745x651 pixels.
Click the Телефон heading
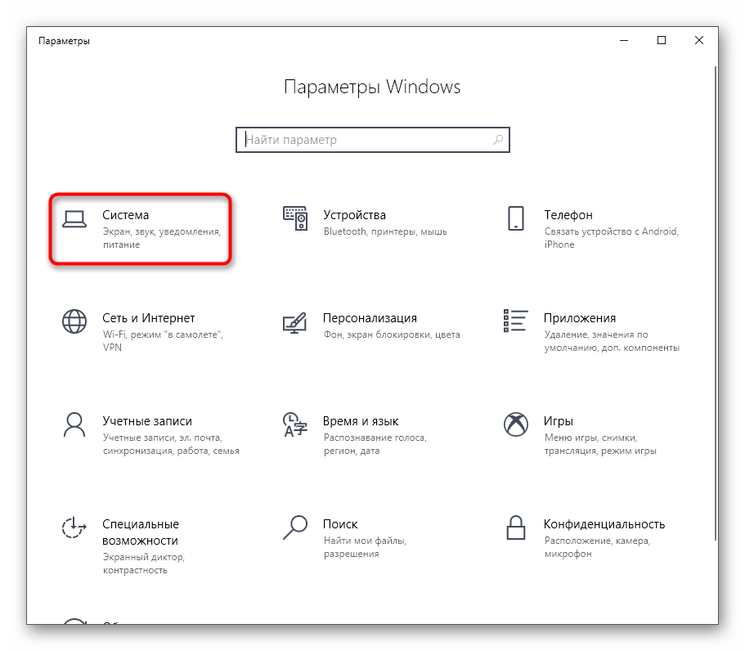tap(568, 215)
